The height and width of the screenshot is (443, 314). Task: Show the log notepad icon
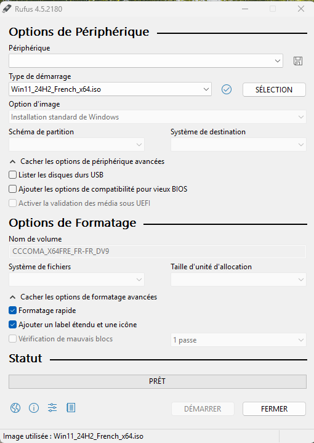point(71,408)
